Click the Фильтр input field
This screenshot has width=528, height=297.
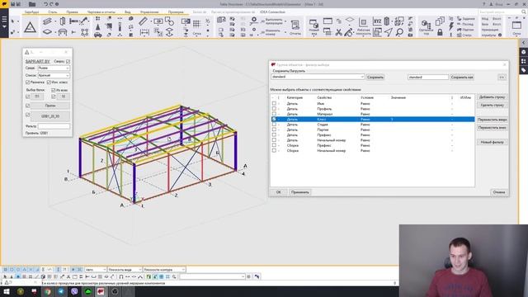click(x=54, y=126)
